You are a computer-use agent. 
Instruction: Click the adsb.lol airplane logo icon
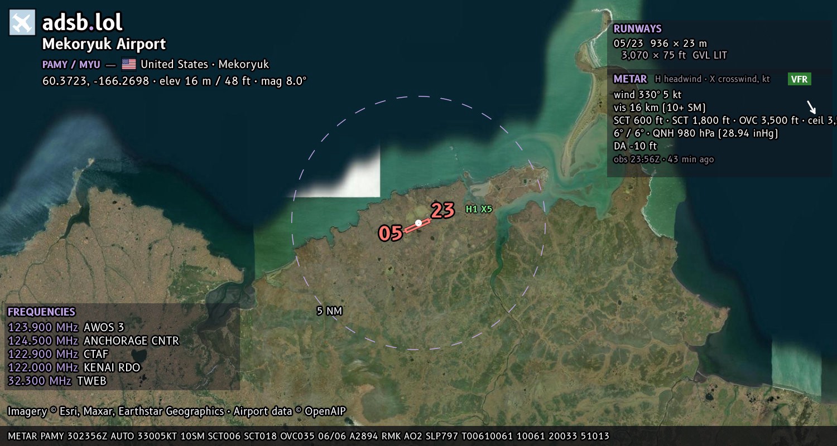[x=22, y=22]
